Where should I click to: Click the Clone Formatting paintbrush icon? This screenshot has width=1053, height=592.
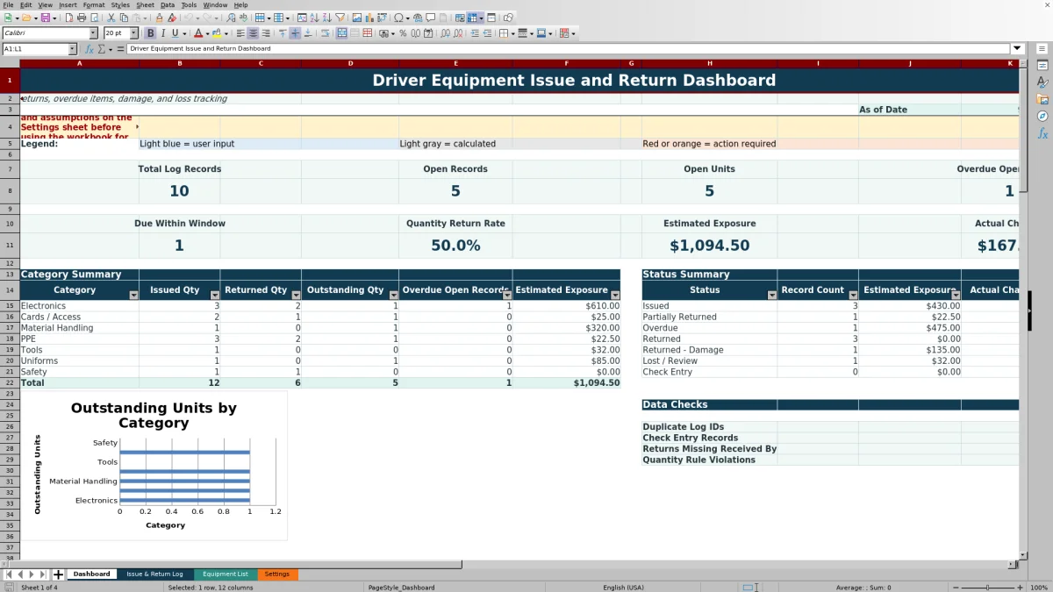160,18
